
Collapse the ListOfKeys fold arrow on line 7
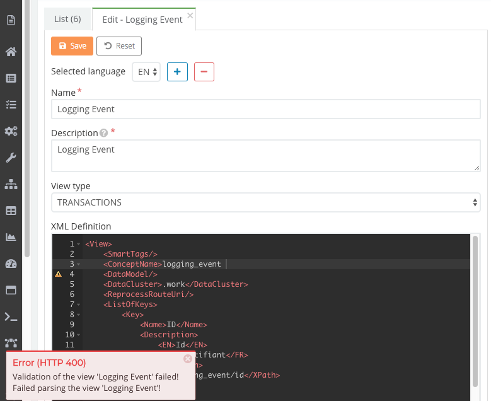coord(79,305)
